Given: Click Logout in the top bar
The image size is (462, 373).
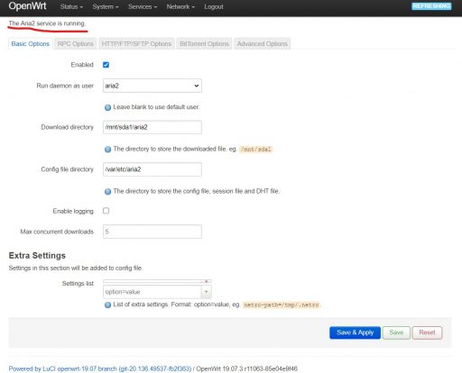Looking at the screenshot, I should 214,6.
